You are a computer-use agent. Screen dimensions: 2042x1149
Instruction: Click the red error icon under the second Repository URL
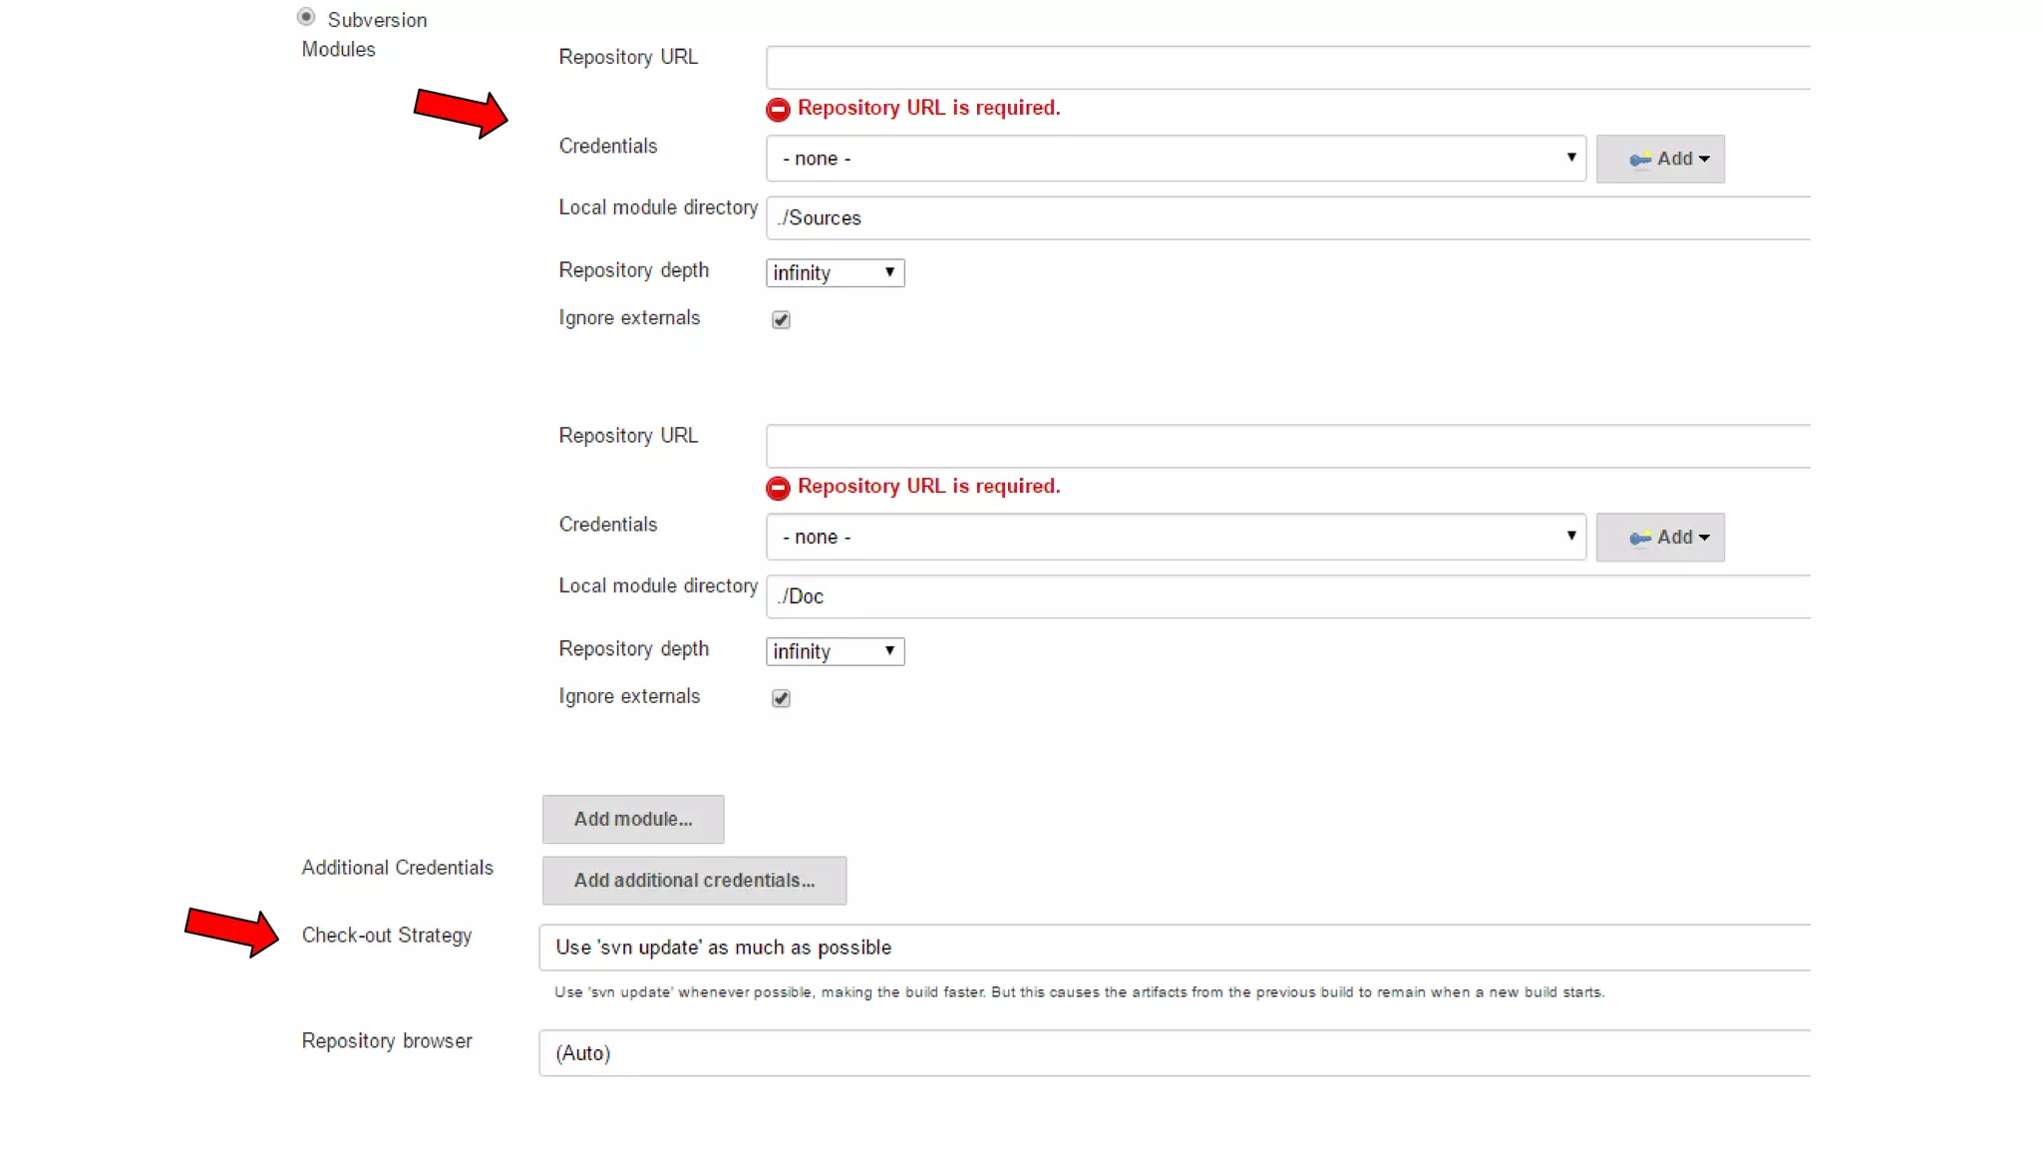click(778, 488)
